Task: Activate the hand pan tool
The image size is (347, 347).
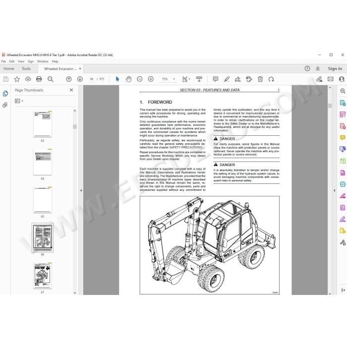Action: pos(128,79)
